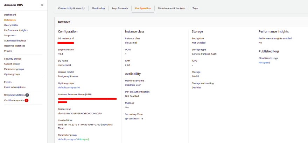The image size is (308, 143).
Task: Select the Storage autoscaling Disabled value
Action: click(x=196, y=88)
